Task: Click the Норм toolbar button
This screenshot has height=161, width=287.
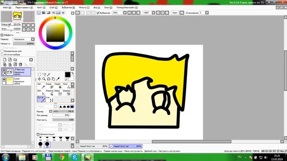Action: [x=175, y=13]
